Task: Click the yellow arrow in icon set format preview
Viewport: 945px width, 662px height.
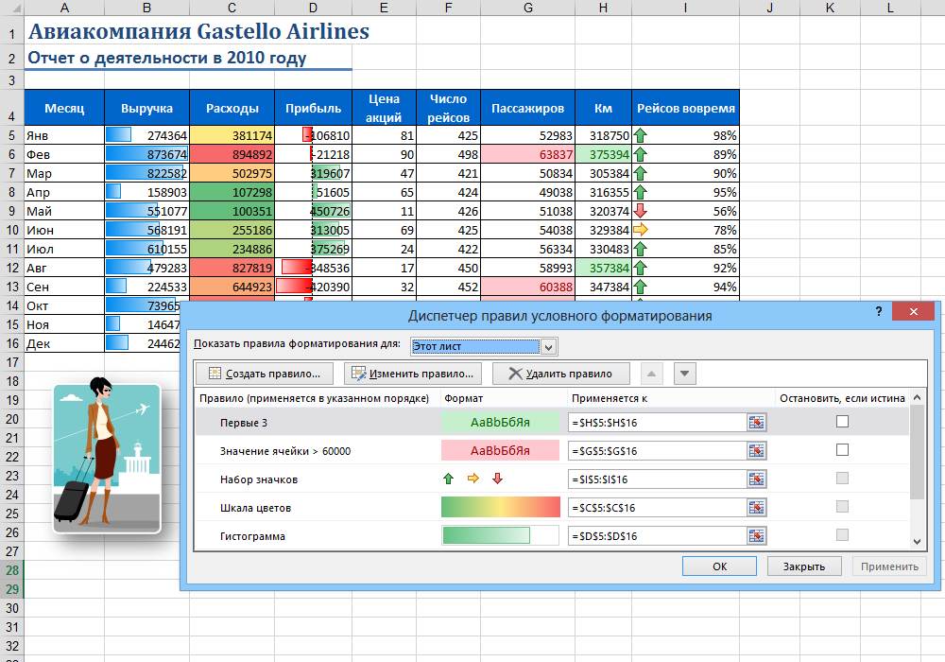Action: point(473,479)
